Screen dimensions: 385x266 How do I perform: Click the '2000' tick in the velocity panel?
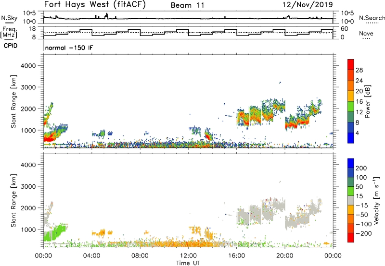click(x=28, y=208)
